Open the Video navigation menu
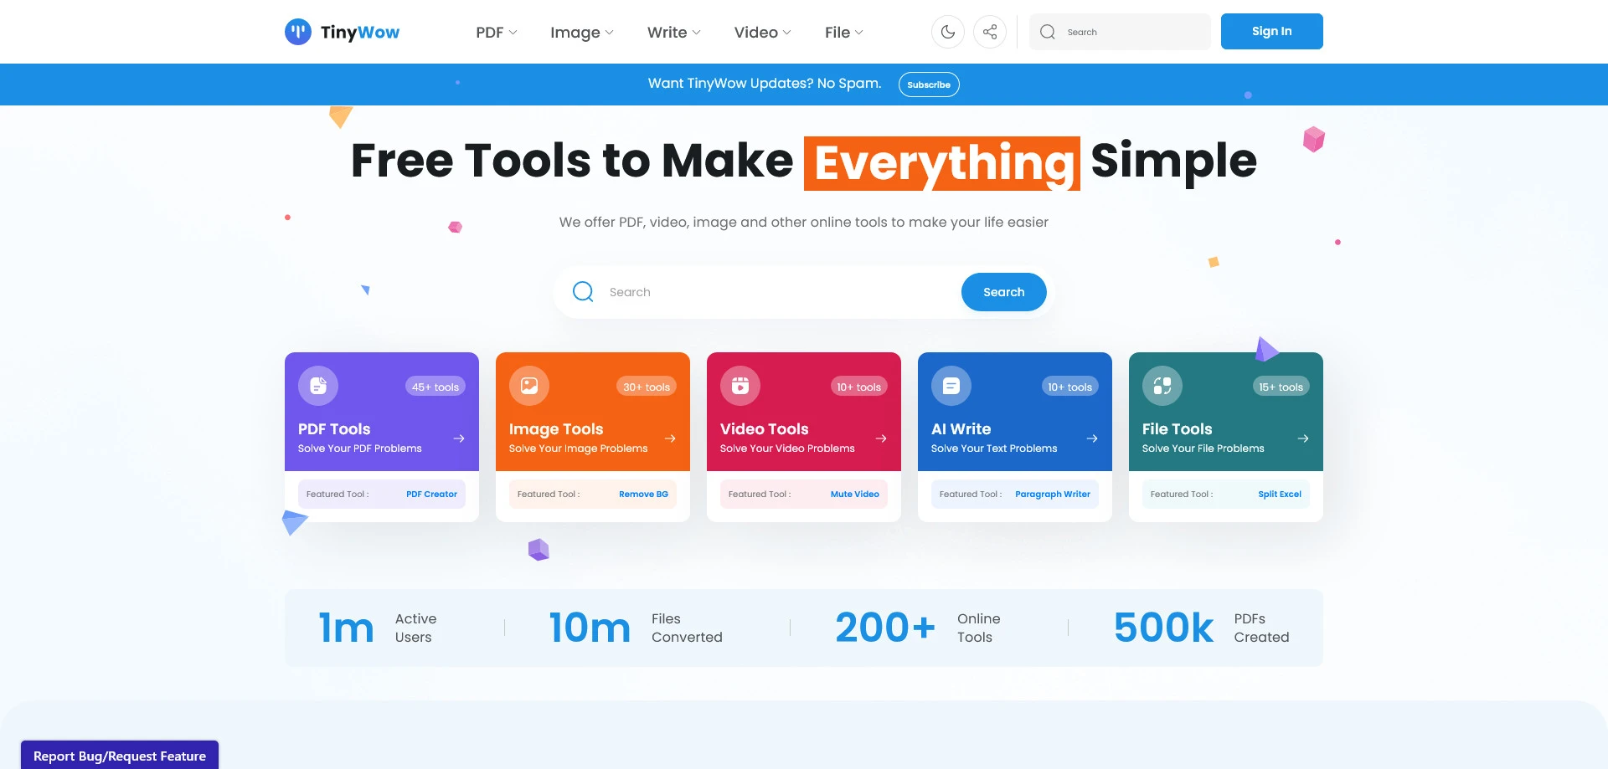1608x769 pixels. (x=763, y=32)
